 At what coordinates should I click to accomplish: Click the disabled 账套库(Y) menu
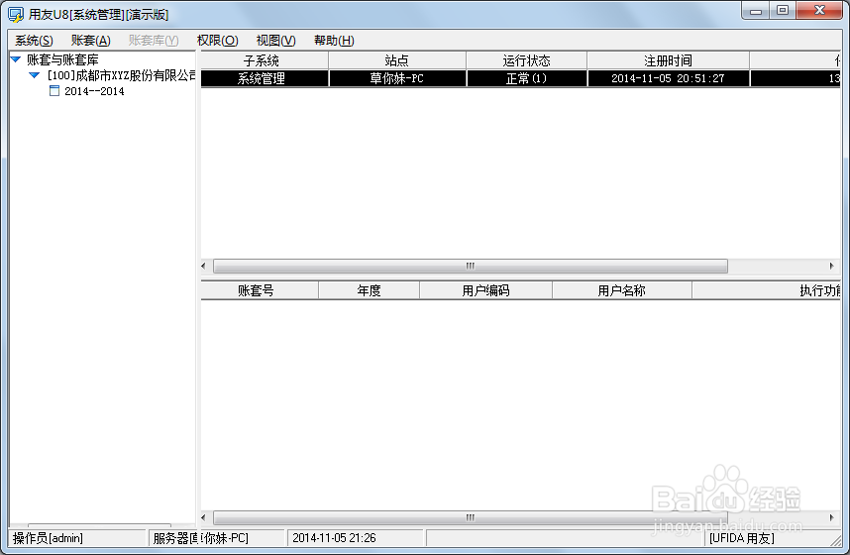tap(154, 41)
